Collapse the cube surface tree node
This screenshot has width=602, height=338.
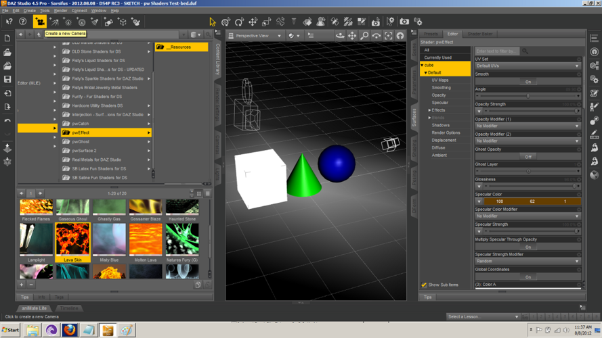[422, 65]
